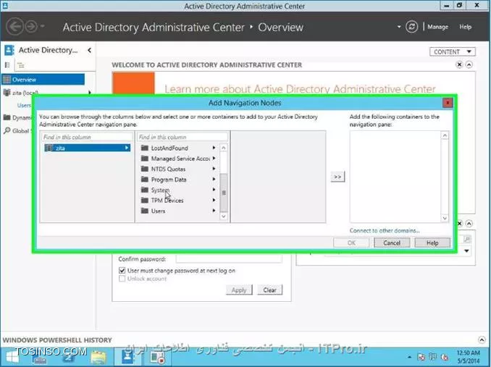The image size is (491, 367).
Task: Go forward with the forward arrow button
Action: [x=31, y=27]
